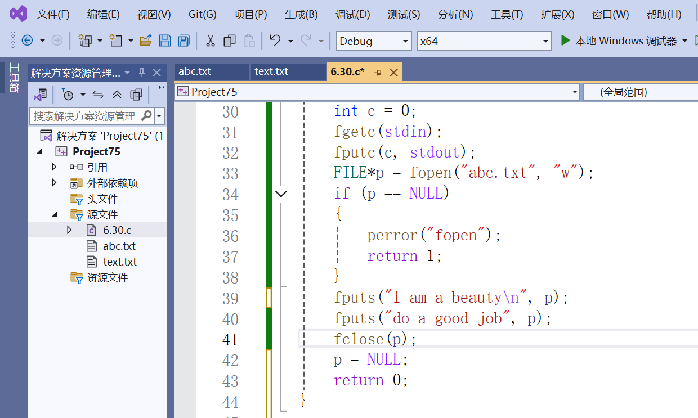
Task: Toggle auto-hide pin of Solution Explorer
Action: (142, 73)
